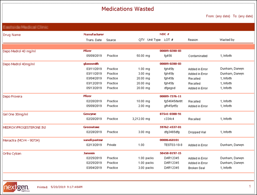
Task: Click the Janseen manufacturer entry
Action: [89, 153]
